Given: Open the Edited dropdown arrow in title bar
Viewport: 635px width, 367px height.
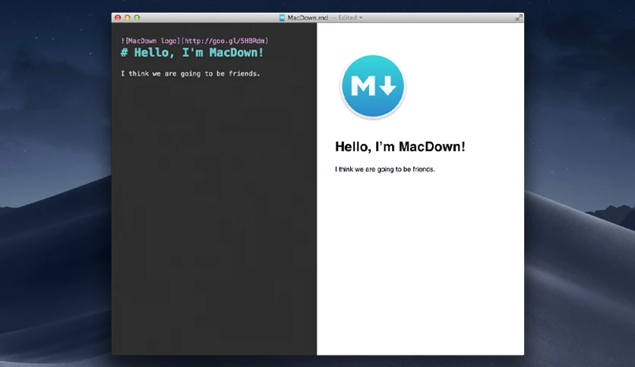Looking at the screenshot, I should tap(361, 17).
